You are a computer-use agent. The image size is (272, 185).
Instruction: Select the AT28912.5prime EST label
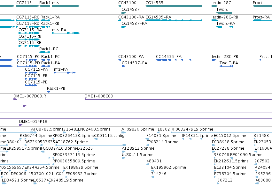click(138, 148)
